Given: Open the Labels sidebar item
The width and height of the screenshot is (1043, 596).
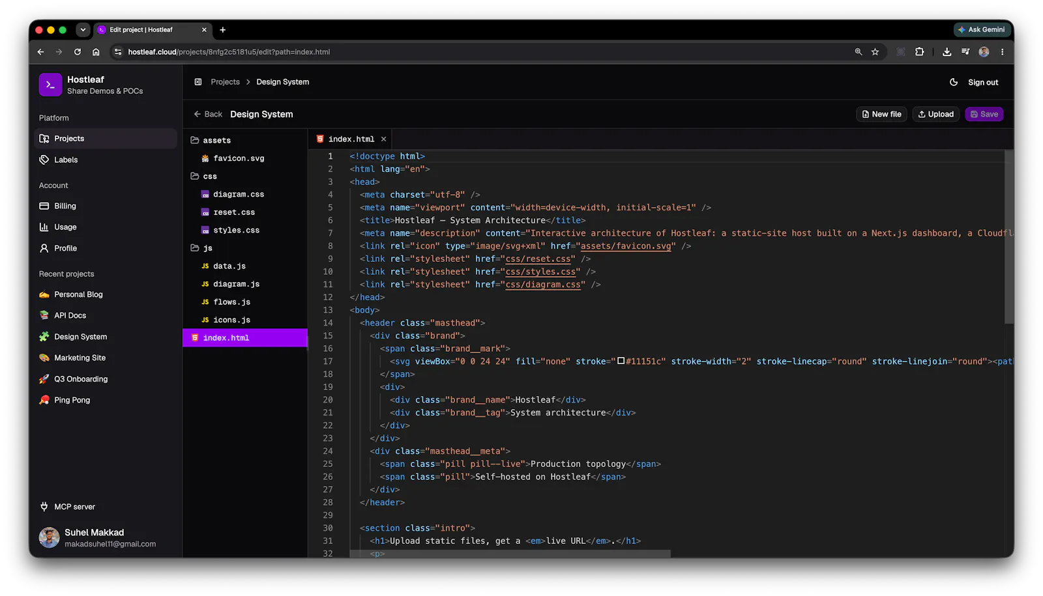Looking at the screenshot, I should 106,160.
